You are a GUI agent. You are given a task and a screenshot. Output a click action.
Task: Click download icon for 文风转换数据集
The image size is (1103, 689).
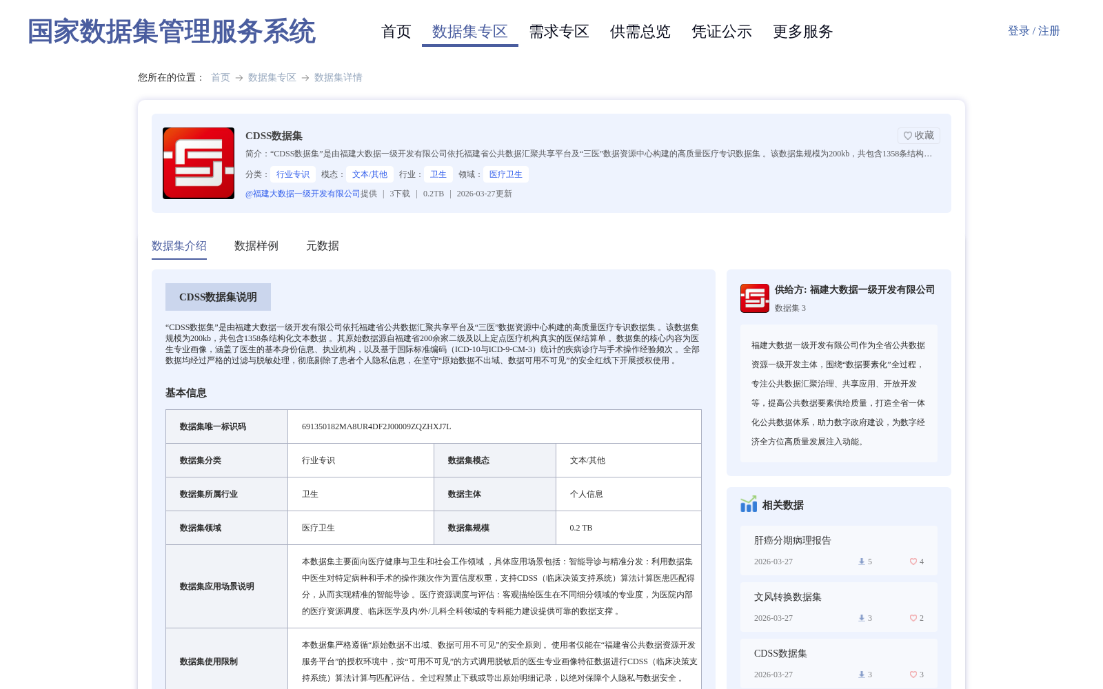862,618
